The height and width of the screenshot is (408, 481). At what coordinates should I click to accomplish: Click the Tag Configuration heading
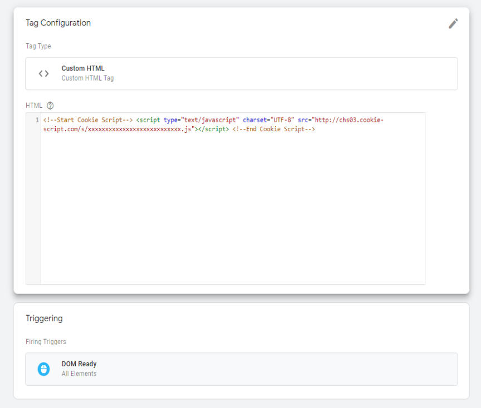(58, 23)
